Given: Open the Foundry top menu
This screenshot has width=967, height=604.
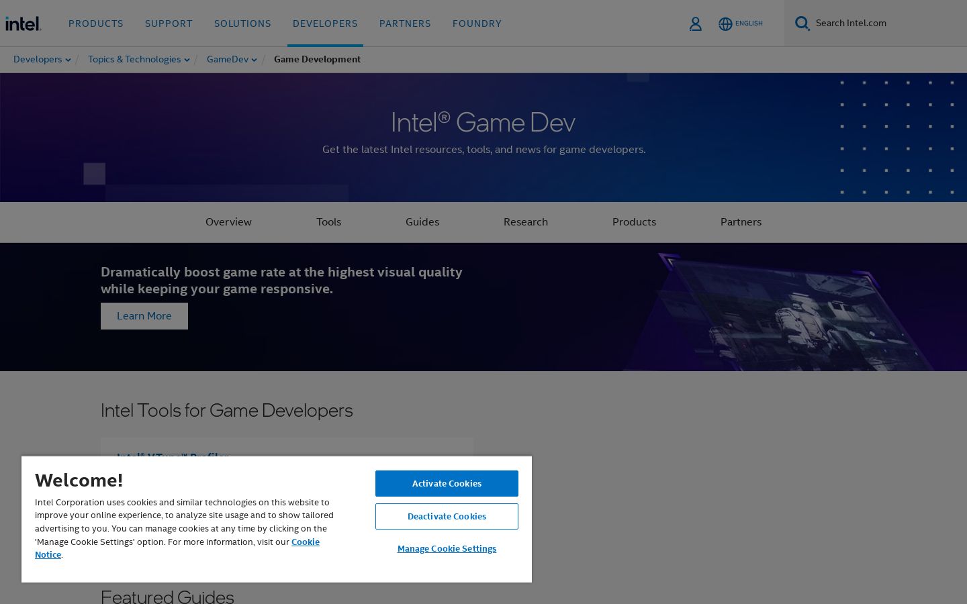Looking at the screenshot, I should pos(477,23).
